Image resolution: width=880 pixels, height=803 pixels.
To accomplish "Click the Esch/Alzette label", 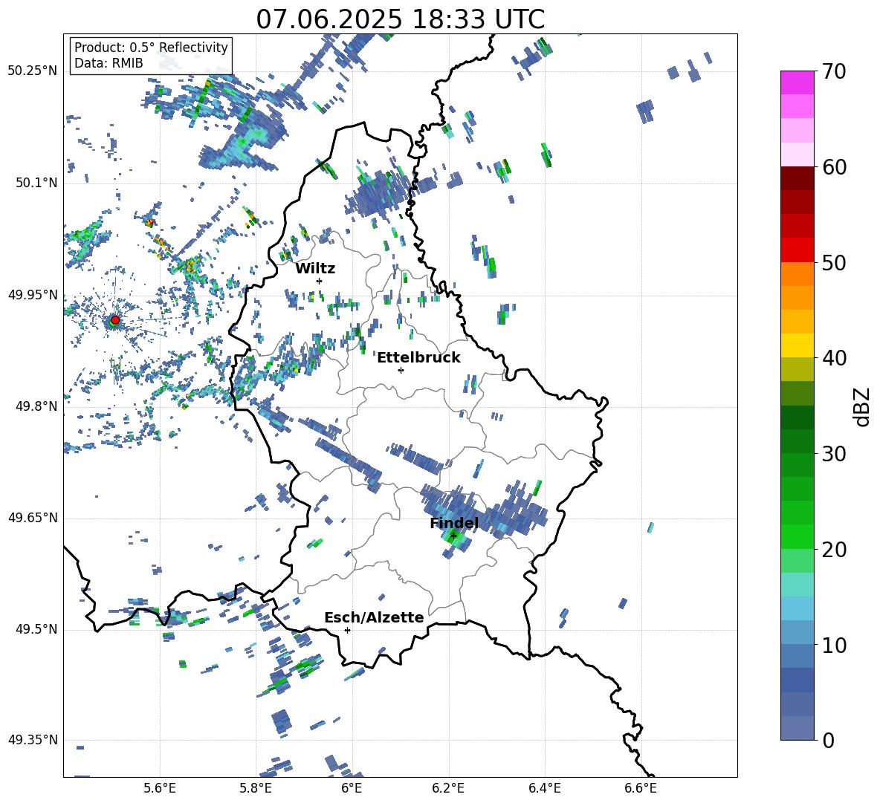I will click(374, 617).
